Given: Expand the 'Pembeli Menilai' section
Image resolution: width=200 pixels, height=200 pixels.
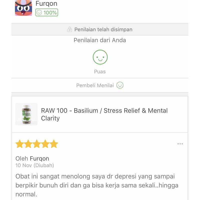Looking at the screenshot, I should pyautogui.click(x=100, y=85).
